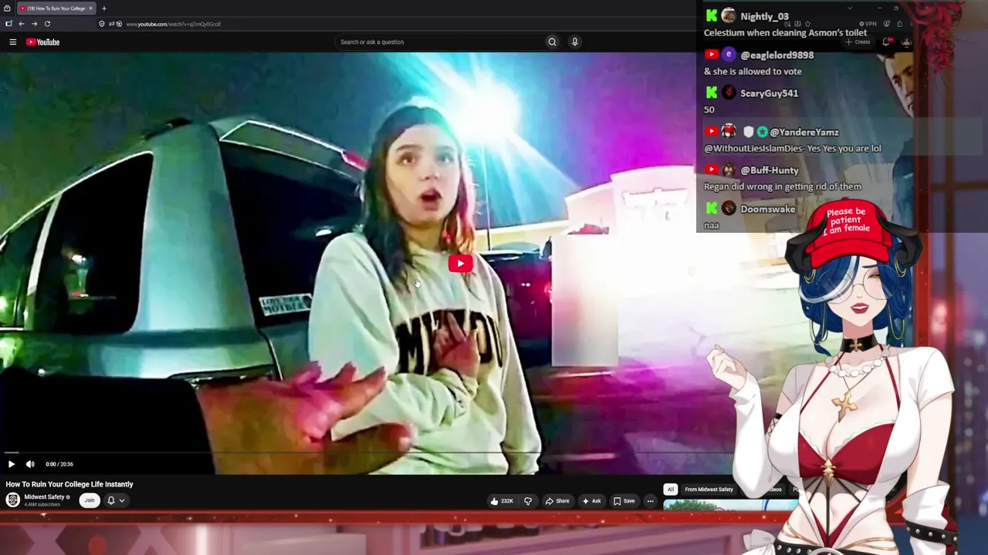This screenshot has height=555, width=988.
Task: Play the video using the bottom-left play control
Action: 12,464
